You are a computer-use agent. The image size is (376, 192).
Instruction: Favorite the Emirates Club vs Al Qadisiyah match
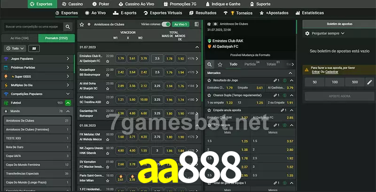[109, 61]
